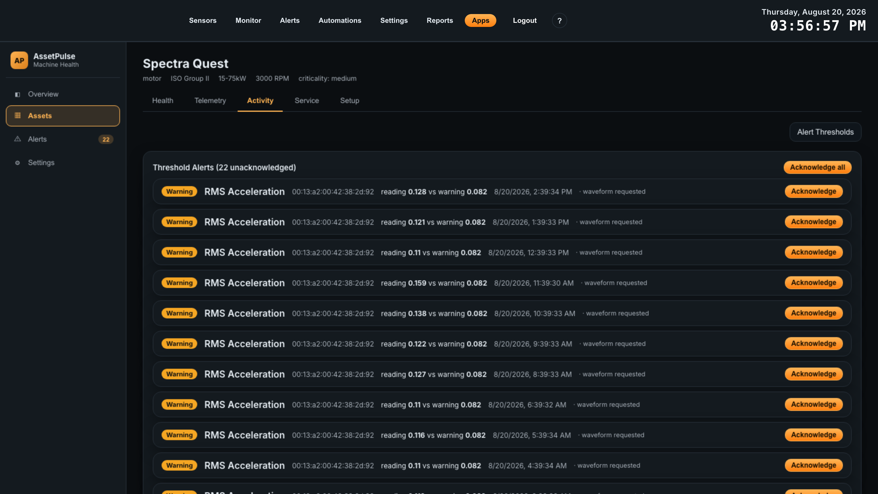Open Alert Thresholds

tap(825, 132)
